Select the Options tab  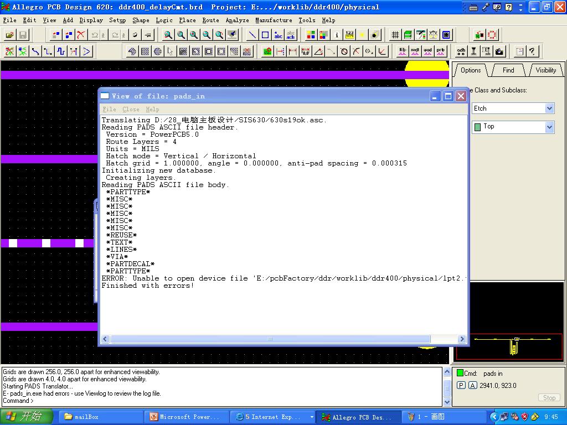click(x=471, y=70)
